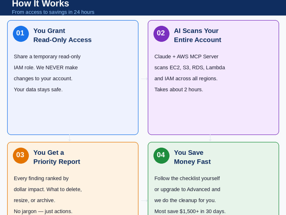Image resolution: width=286 pixels, height=215 pixels.
Task: Click line 'Takes about 2 hours.'
Action: click(178, 89)
